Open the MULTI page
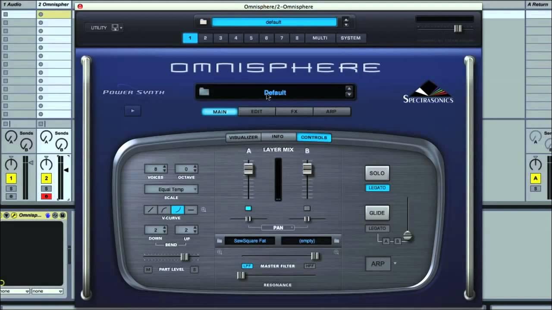 click(320, 38)
